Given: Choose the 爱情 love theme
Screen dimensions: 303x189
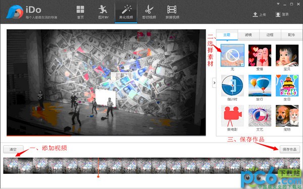Looking at the screenshot, I should (x=260, y=55).
